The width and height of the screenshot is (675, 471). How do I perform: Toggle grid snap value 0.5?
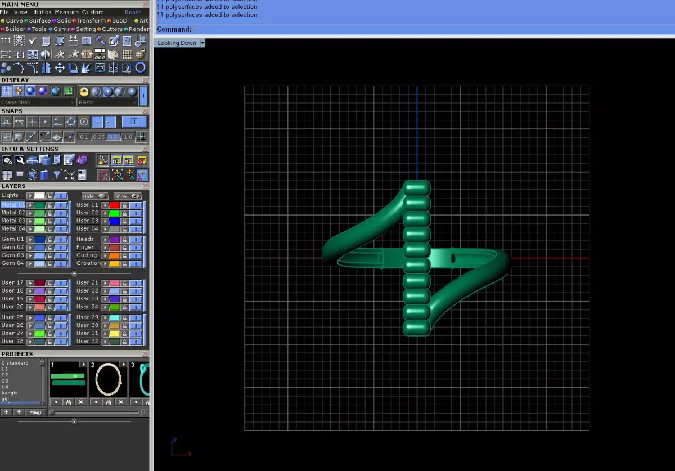[x=113, y=137]
